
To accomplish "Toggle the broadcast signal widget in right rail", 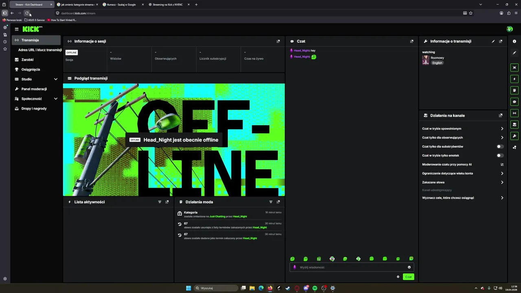I will click(x=514, y=113).
